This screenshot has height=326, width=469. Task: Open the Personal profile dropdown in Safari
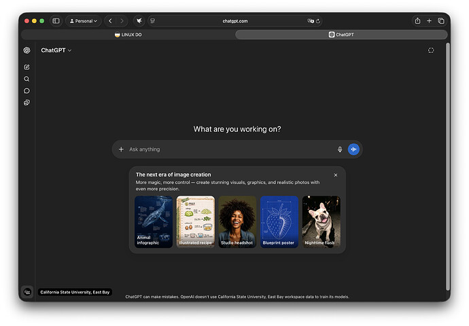84,21
